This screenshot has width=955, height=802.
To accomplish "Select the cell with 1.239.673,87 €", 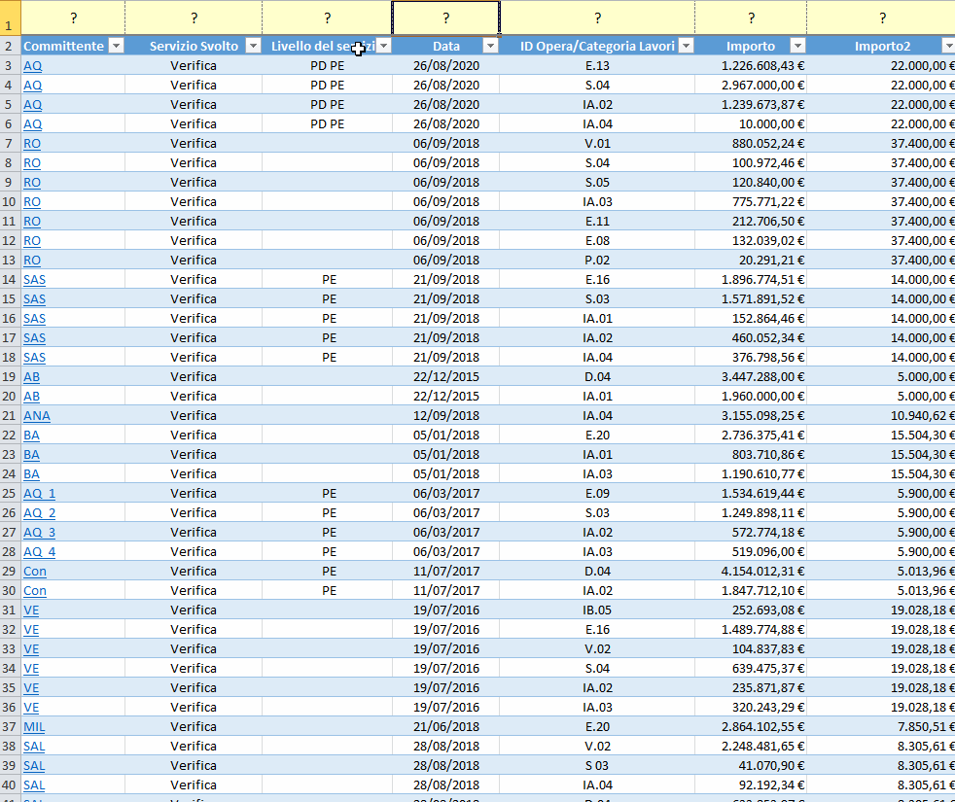I will coord(751,105).
